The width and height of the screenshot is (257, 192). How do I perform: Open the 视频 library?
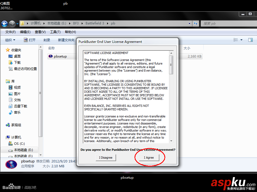click(17, 88)
